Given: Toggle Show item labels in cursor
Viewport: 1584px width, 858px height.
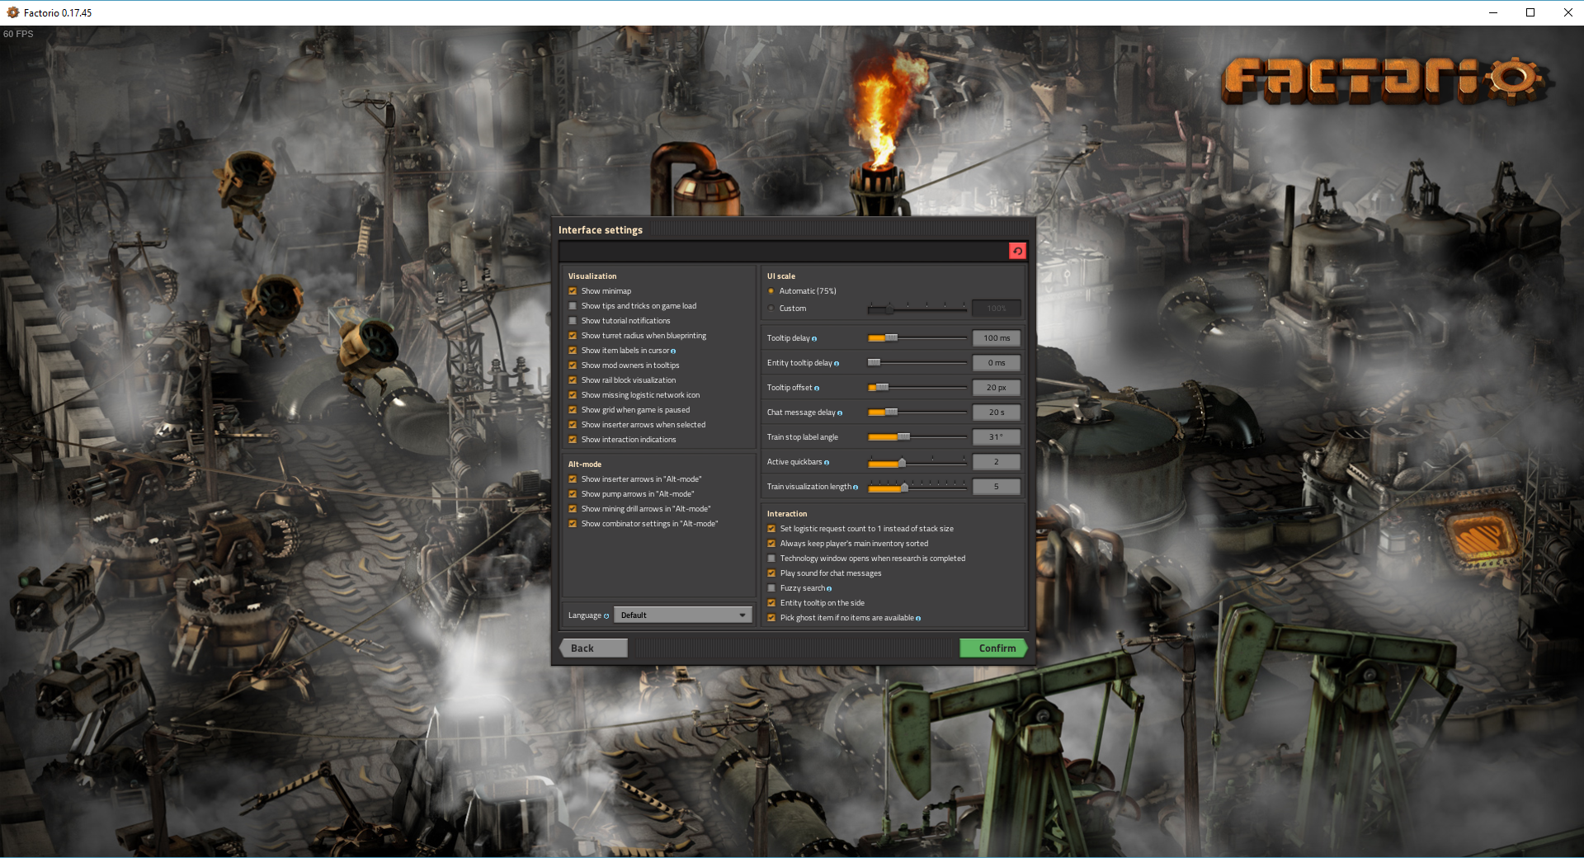Looking at the screenshot, I should point(573,351).
